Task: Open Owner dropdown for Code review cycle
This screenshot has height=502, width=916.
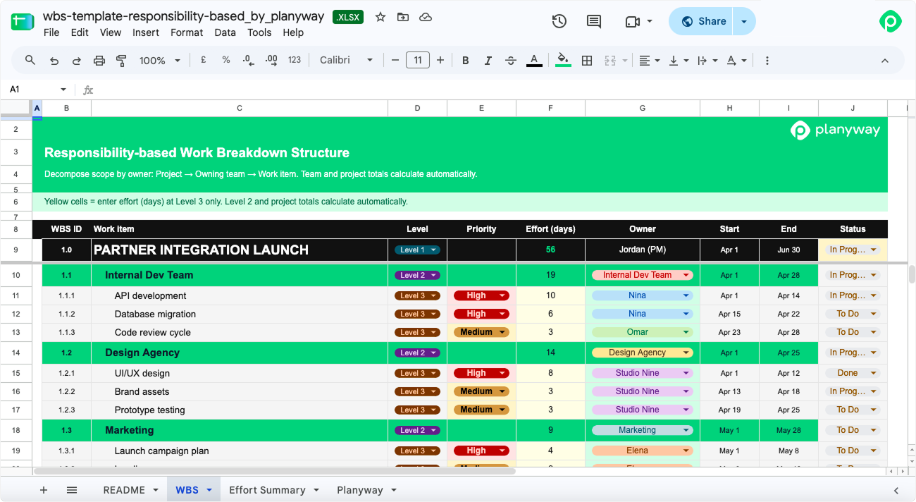Action: point(643,332)
